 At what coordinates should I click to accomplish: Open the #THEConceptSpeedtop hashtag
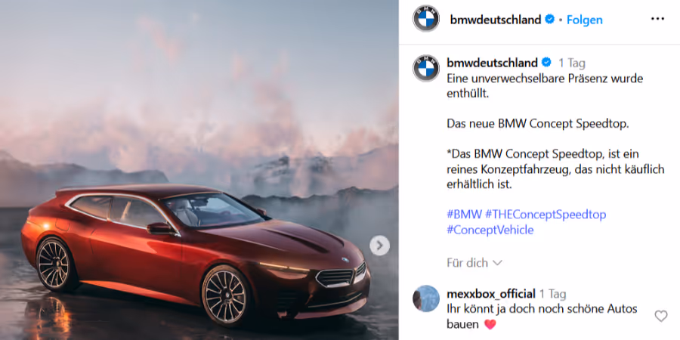tap(546, 215)
